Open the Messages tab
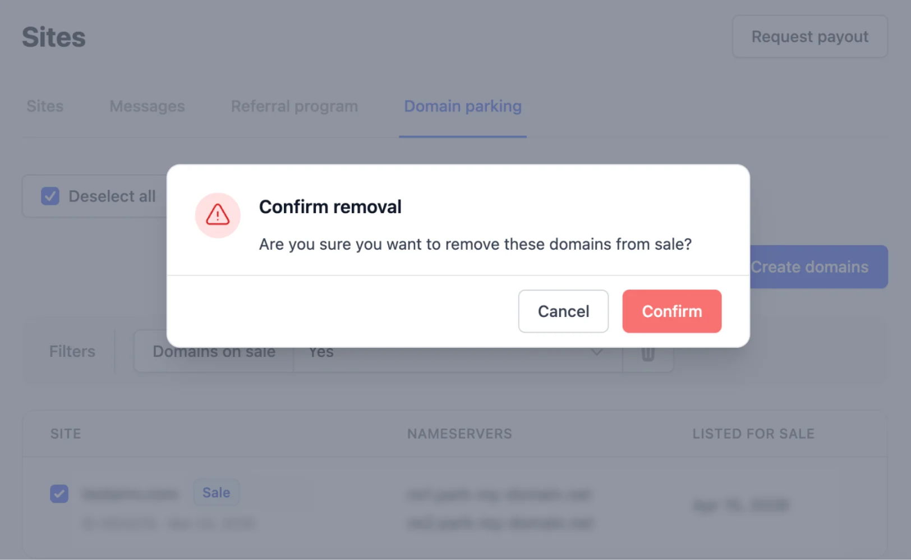911x560 pixels. 147,106
